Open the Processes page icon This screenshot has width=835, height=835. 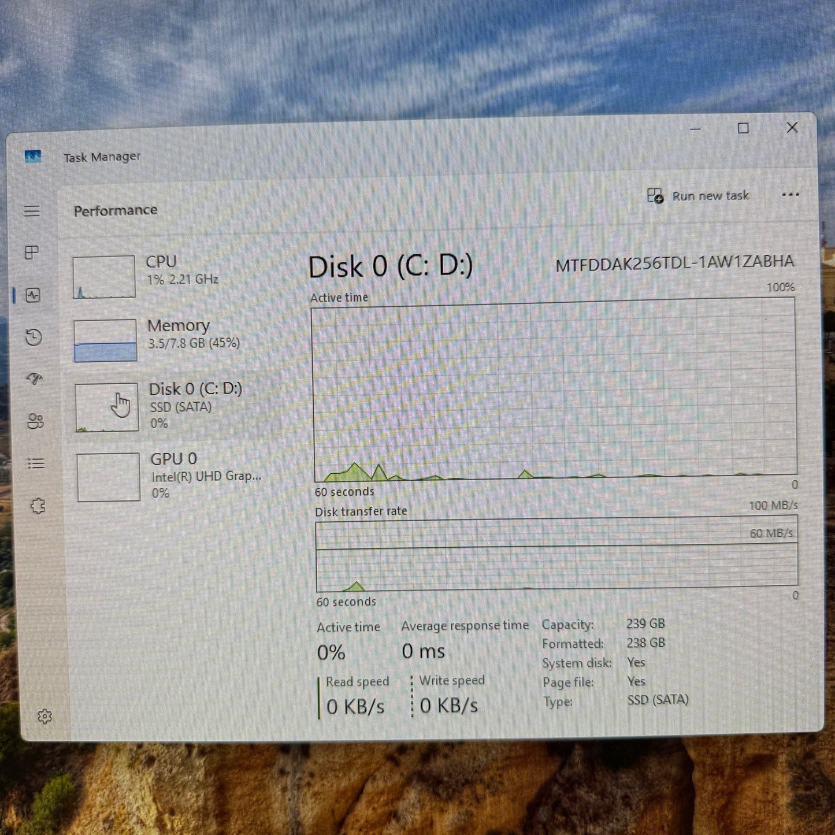point(32,253)
